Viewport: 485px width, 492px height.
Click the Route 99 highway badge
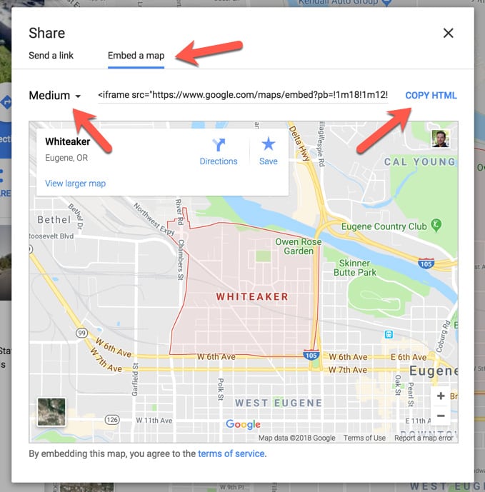coord(81,333)
